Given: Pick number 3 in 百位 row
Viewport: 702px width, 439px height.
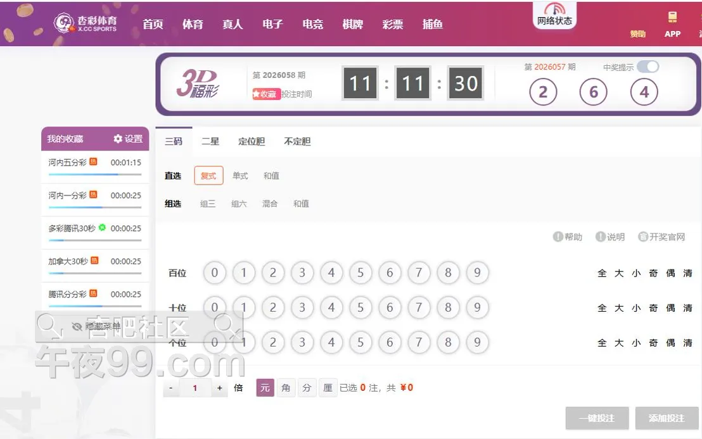Looking at the screenshot, I should [302, 273].
